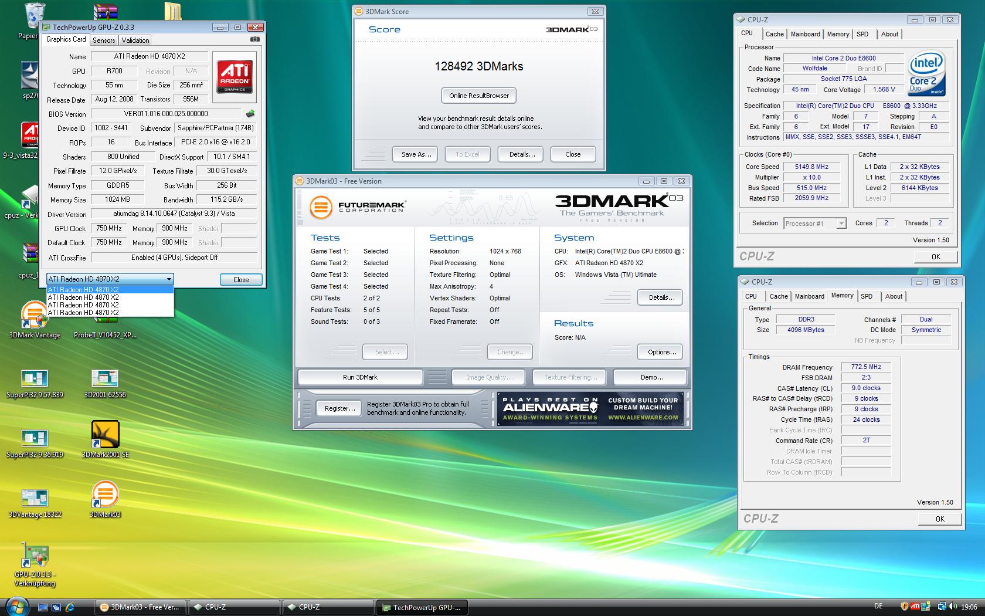
Task: Click Close button in GPU-Z window
Action: pyautogui.click(x=241, y=280)
